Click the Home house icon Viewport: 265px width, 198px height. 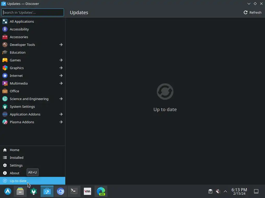5,150
